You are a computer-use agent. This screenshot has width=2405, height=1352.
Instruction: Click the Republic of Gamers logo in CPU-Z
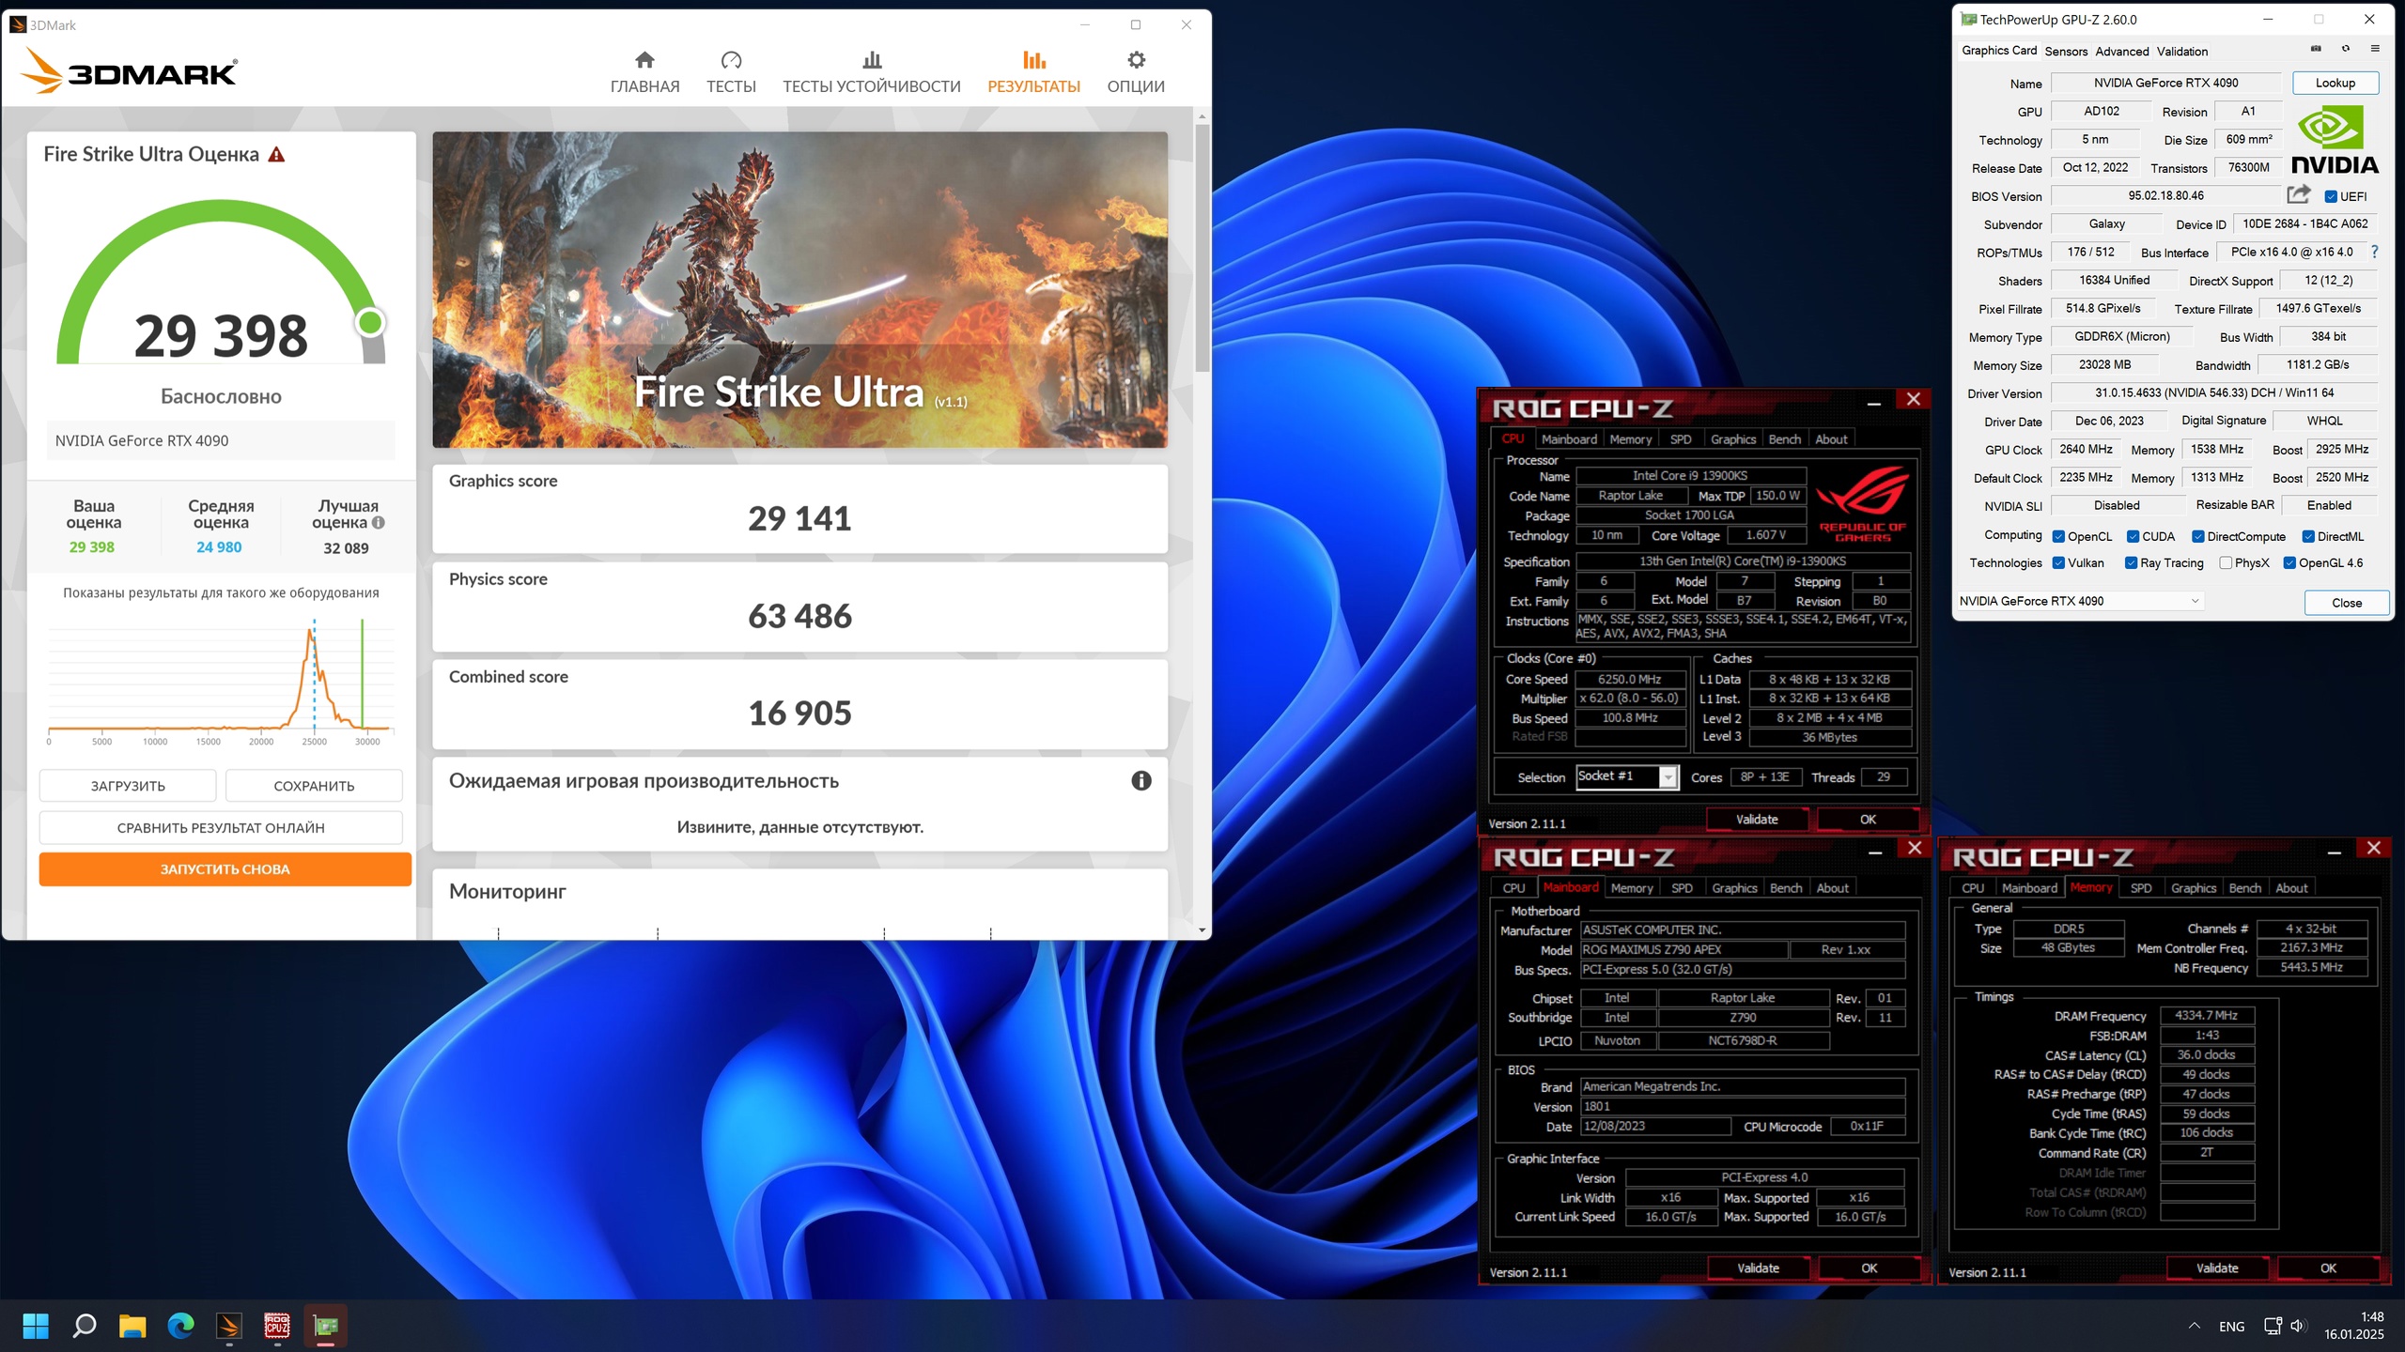pyautogui.click(x=1862, y=506)
